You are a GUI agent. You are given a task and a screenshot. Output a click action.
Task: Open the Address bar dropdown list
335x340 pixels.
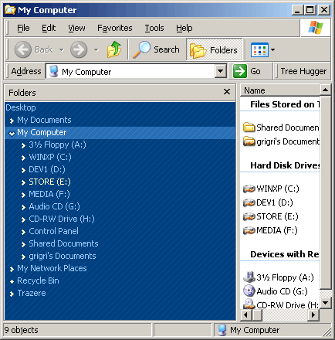tap(221, 71)
